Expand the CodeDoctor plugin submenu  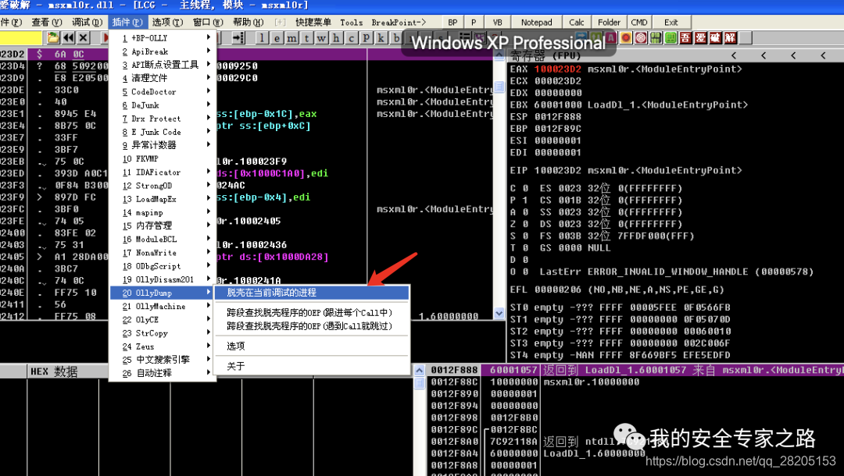[163, 92]
